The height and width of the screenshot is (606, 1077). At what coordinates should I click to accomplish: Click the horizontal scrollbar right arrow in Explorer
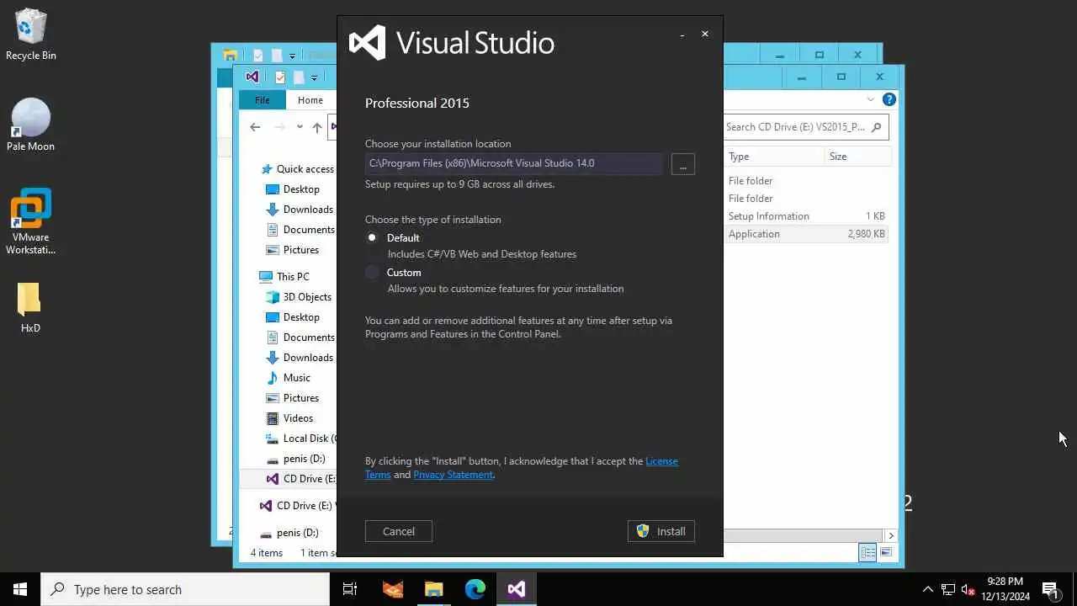point(891,535)
